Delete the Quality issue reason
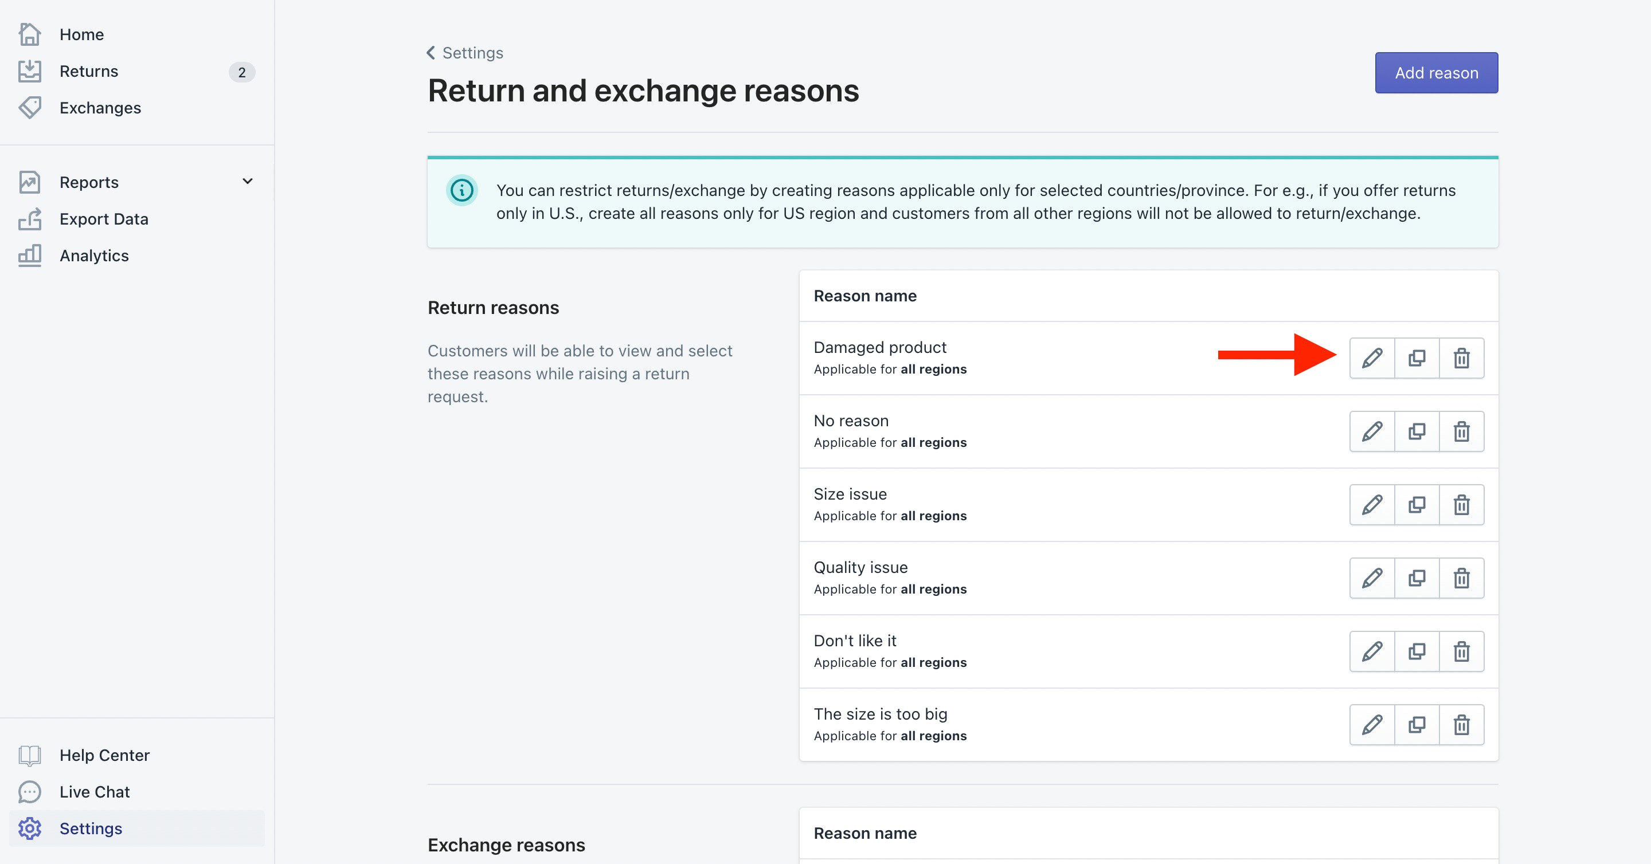This screenshot has height=864, width=1651. click(1461, 578)
